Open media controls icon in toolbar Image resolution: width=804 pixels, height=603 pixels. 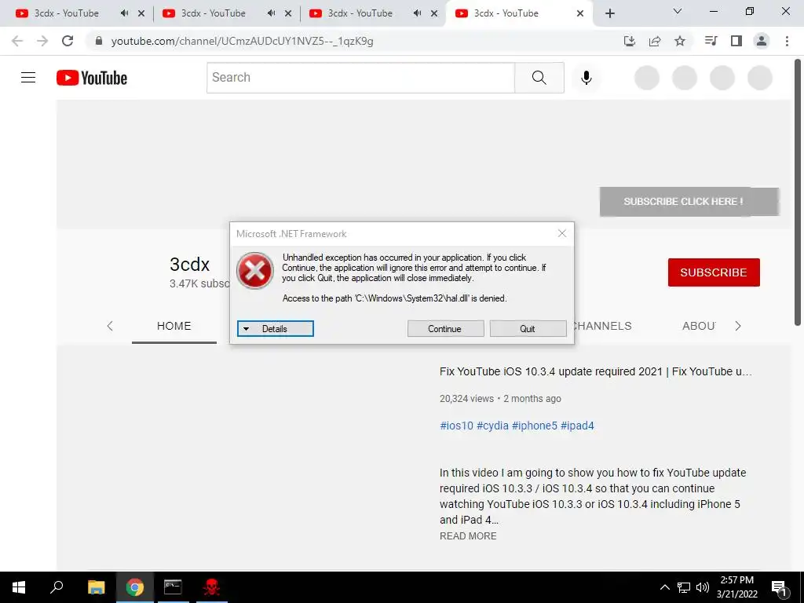click(x=711, y=41)
